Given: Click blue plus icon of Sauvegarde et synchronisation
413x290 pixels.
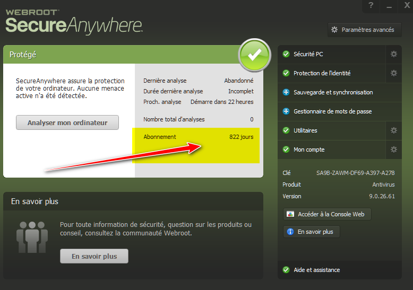Looking at the screenshot, I should coord(286,92).
